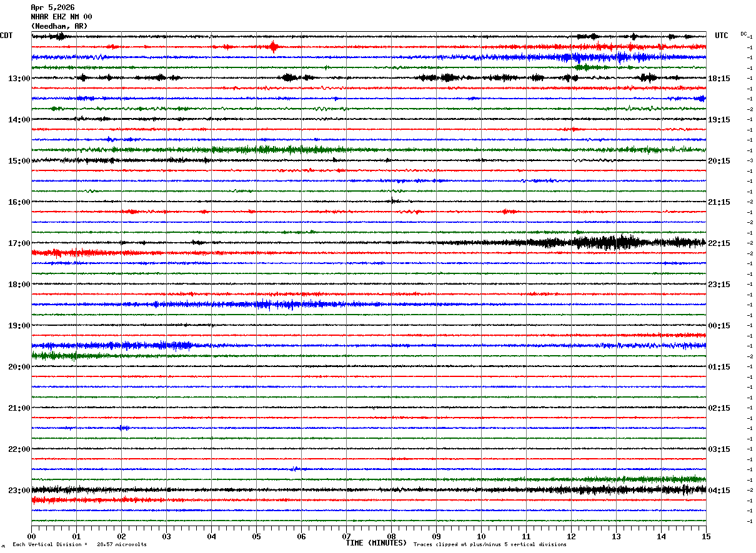The width and height of the screenshot is (756, 553).
Task: Select the 19:00 CDT row label
Action: (x=19, y=326)
